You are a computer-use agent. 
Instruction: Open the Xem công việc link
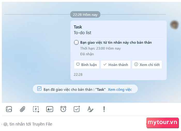click(120, 89)
